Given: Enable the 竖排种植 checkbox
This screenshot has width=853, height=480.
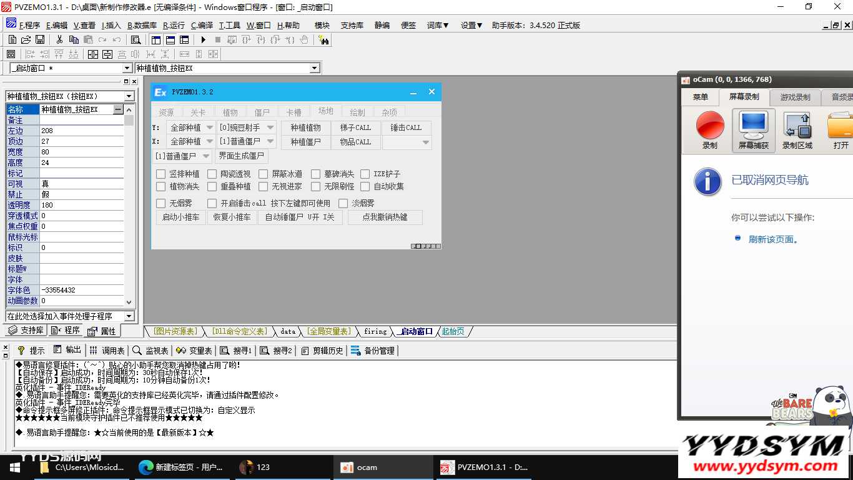Looking at the screenshot, I should pyautogui.click(x=161, y=174).
